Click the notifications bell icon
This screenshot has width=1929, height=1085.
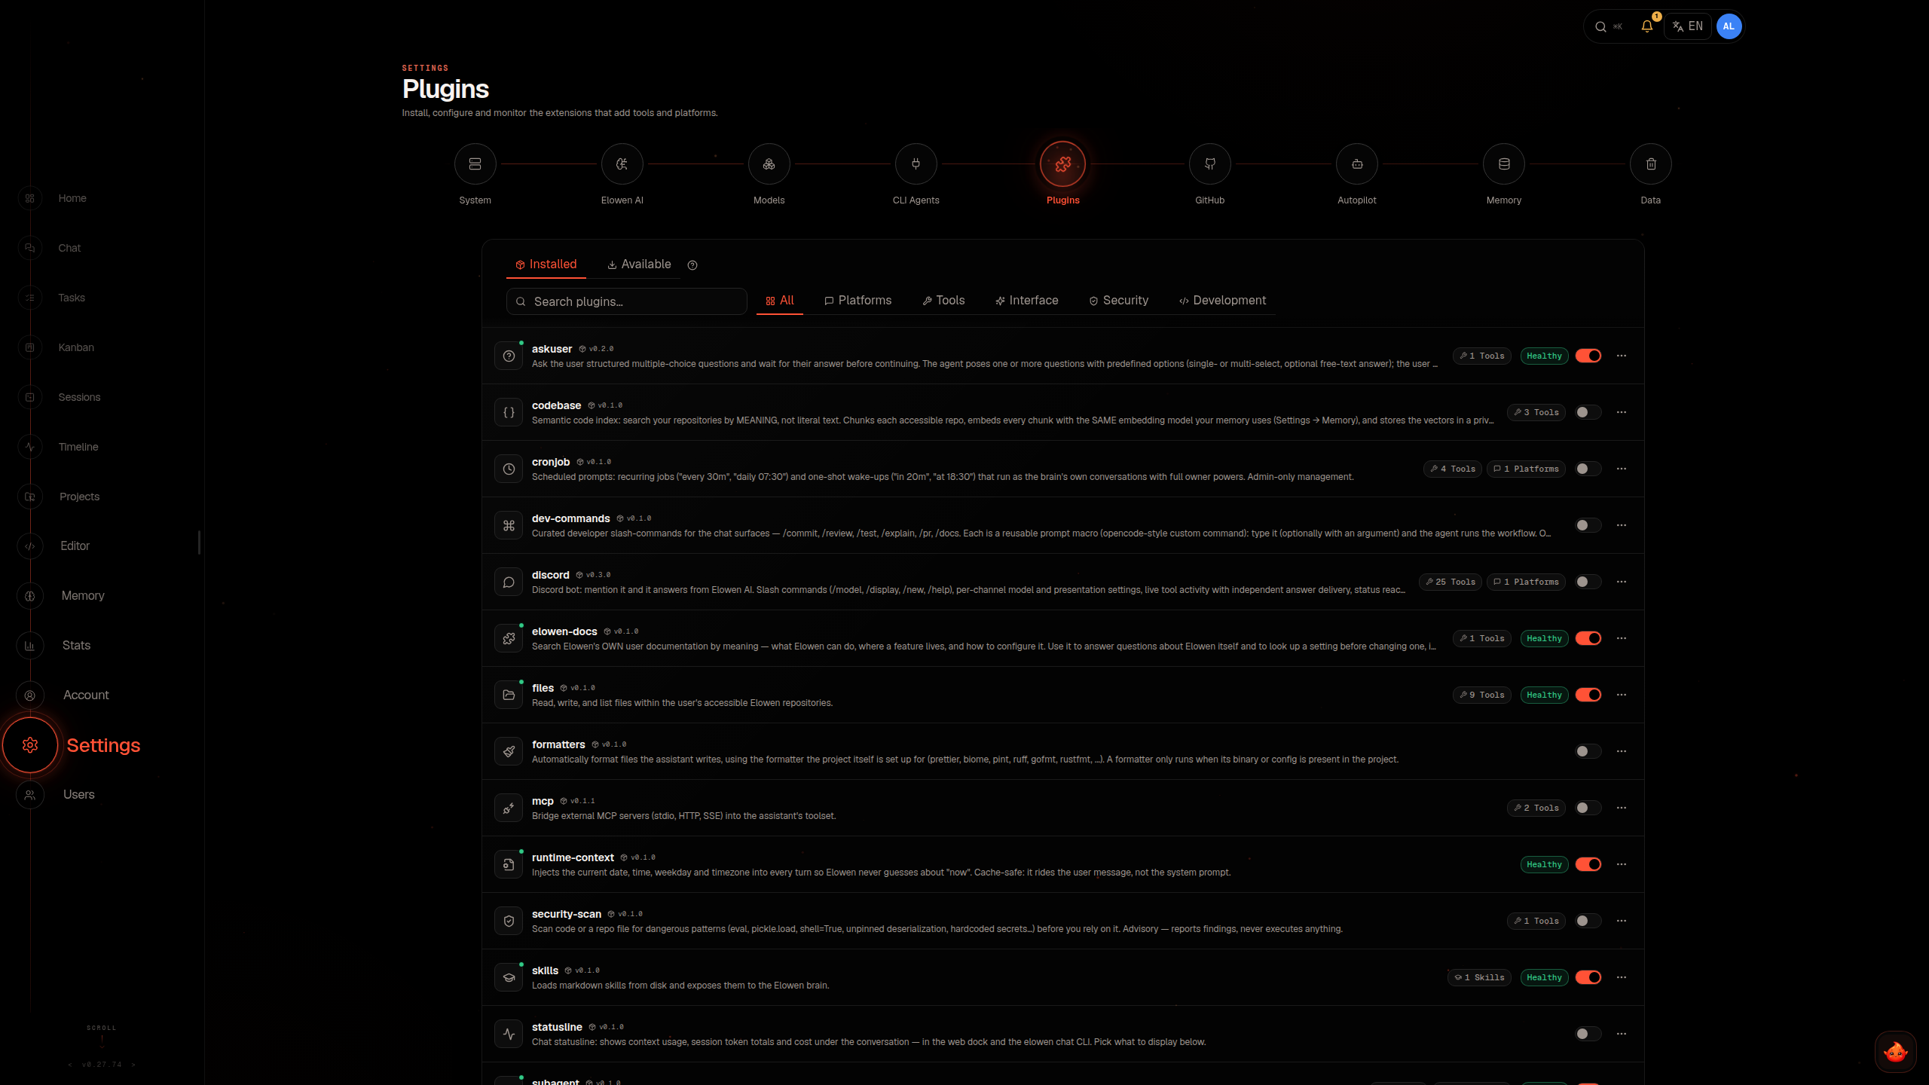click(x=1647, y=26)
